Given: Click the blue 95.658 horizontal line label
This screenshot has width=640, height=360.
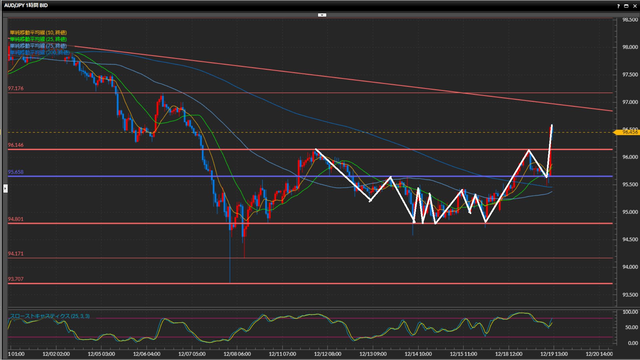Looking at the screenshot, I should tap(16, 172).
